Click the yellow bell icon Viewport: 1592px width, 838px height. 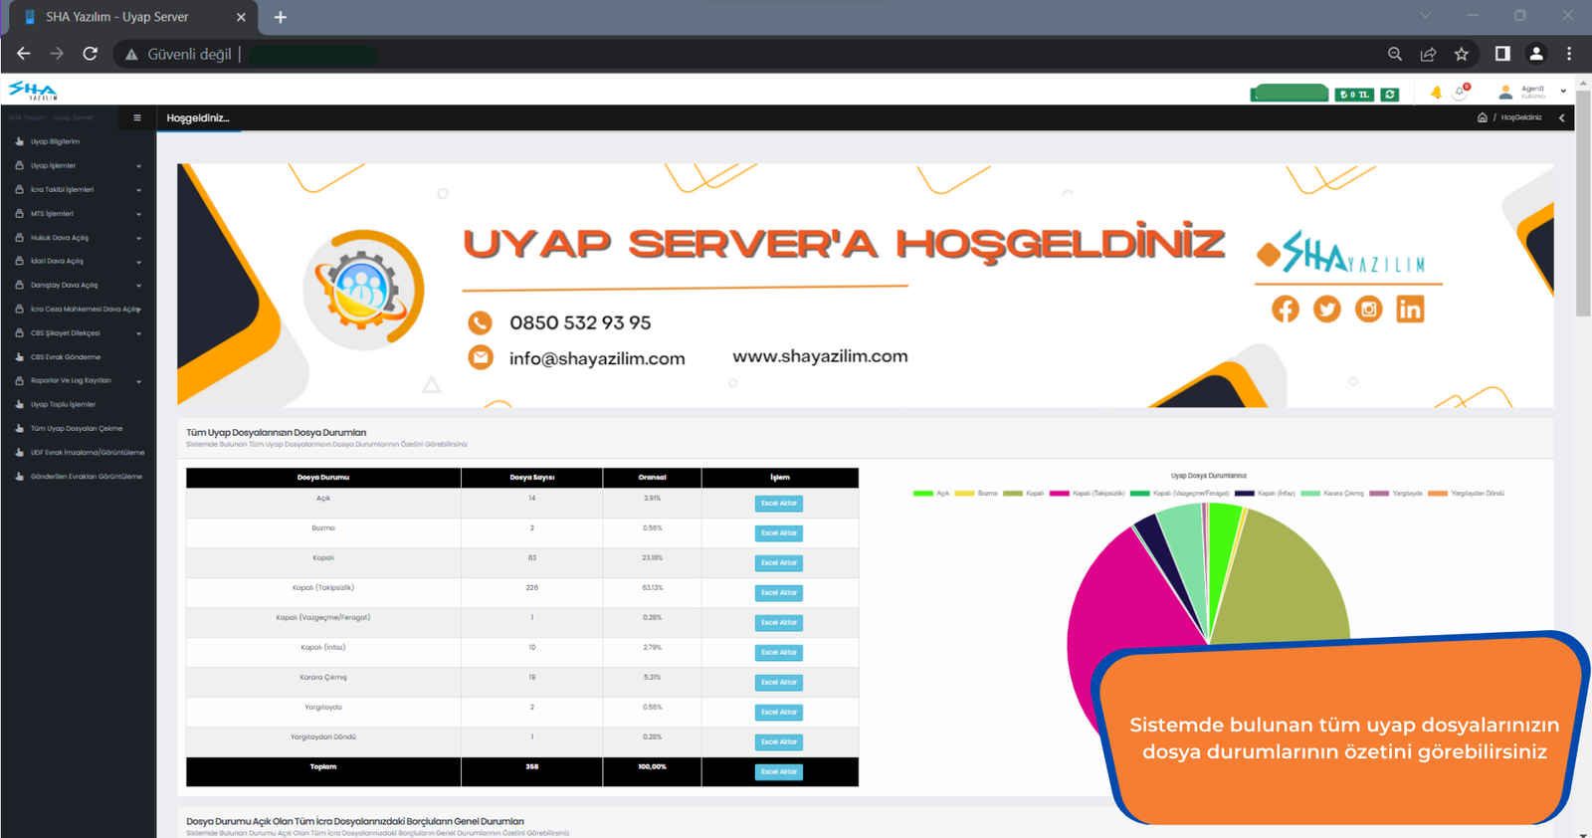pyautogui.click(x=1436, y=93)
